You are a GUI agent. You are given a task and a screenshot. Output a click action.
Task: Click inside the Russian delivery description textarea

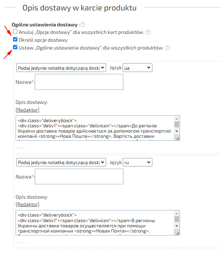(94, 223)
